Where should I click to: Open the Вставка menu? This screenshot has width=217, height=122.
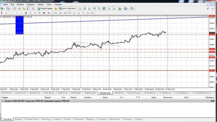[x=20, y=4]
